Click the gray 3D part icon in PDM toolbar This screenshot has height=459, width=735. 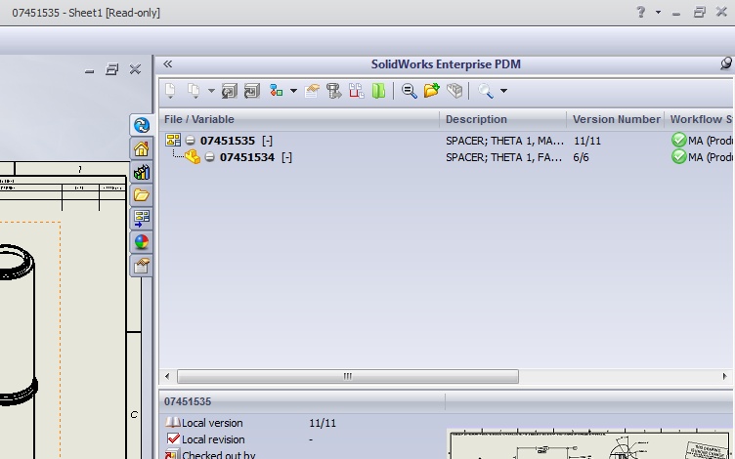coord(454,91)
